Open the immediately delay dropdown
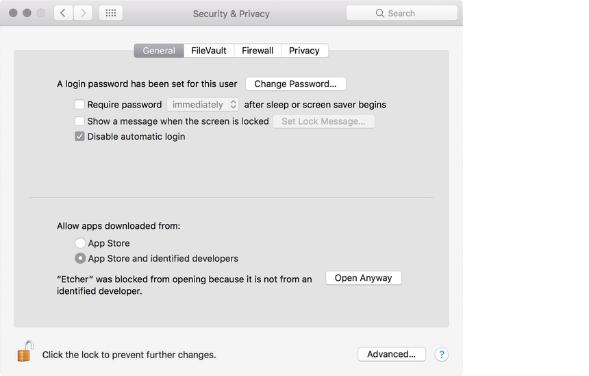This screenshot has height=376, width=589. [203, 105]
